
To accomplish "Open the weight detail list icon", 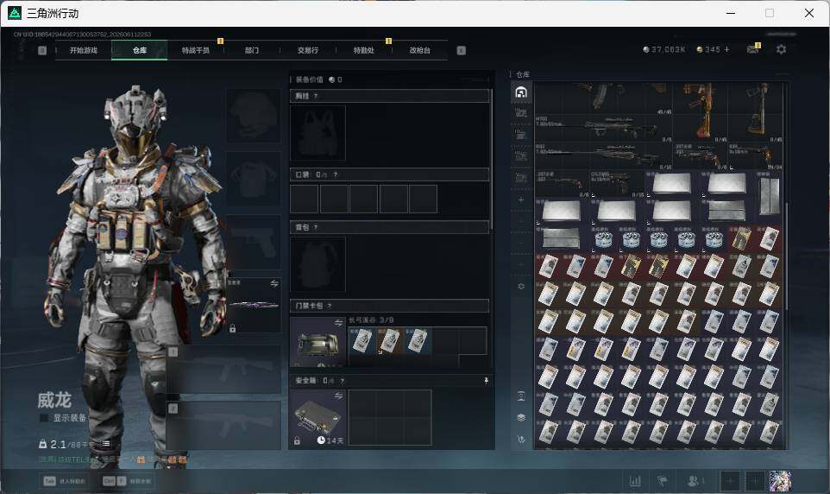I will pos(106,444).
